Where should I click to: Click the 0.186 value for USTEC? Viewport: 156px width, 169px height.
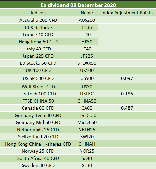click(x=127, y=94)
